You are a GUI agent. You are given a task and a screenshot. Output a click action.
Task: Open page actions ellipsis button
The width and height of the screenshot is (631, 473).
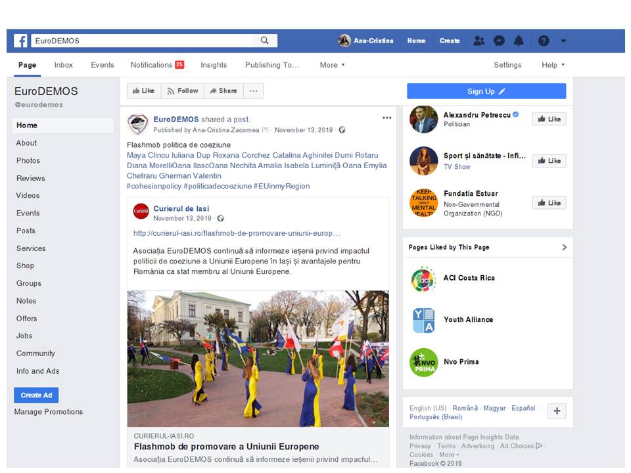point(254,91)
